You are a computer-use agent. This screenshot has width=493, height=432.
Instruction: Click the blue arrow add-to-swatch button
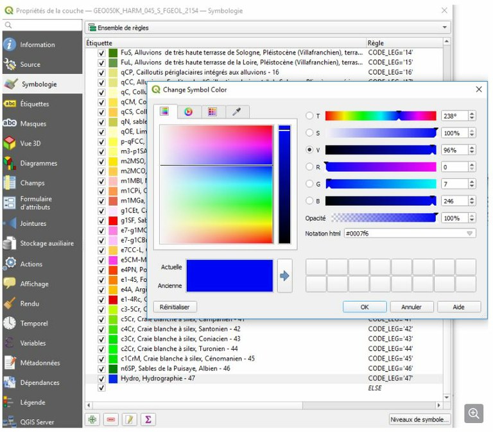[x=284, y=276]
